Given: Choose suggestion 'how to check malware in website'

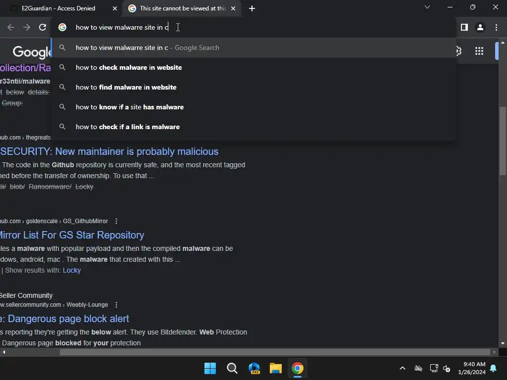Looking at the screenshot, I should pyautogui.click(x=254, y=67).
